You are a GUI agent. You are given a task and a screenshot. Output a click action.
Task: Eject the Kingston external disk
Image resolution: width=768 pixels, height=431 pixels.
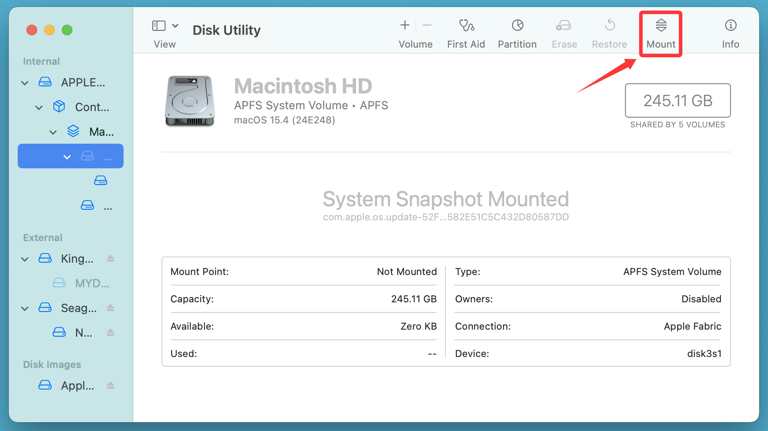pyautogui.click(x=110, y=259)
